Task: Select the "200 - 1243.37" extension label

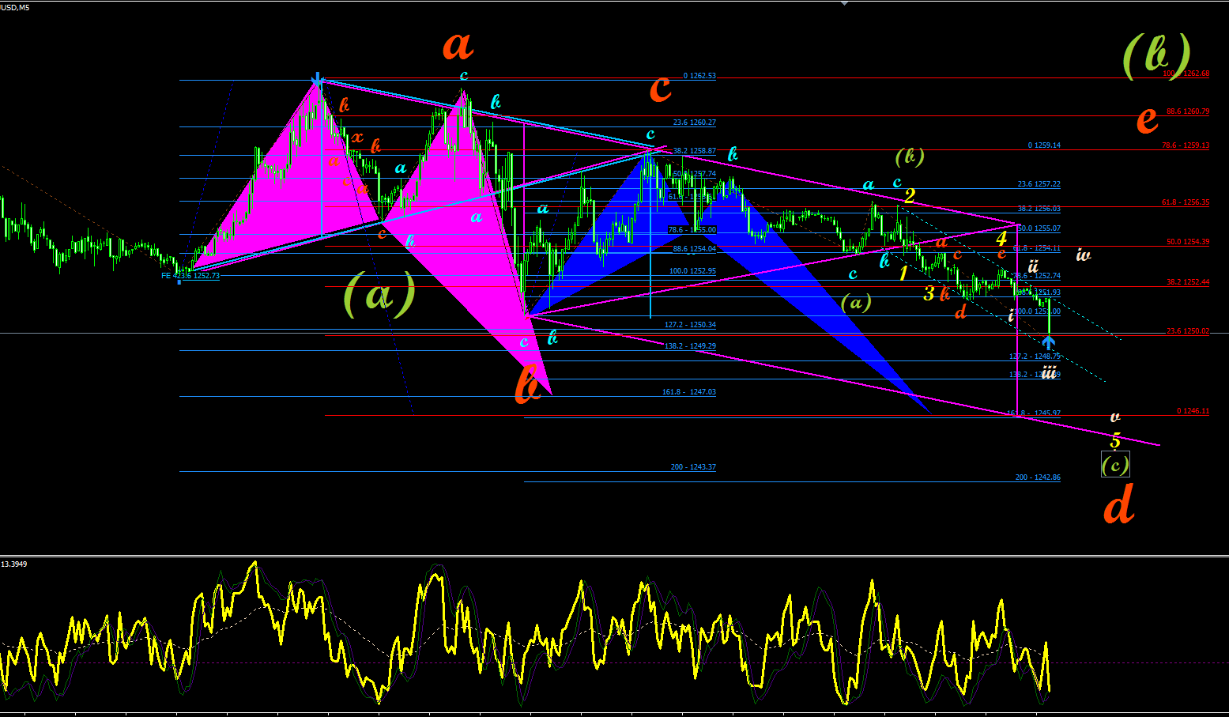Action: [693, 467]
